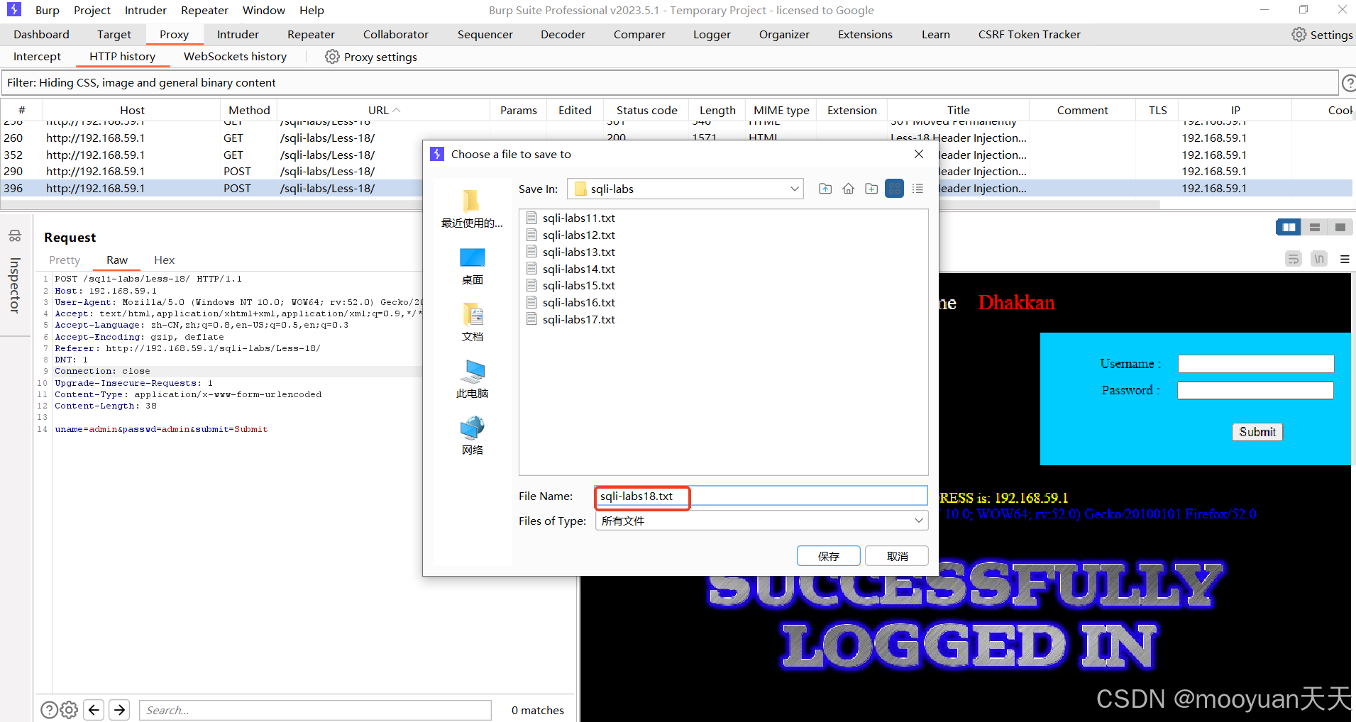
Task: Open the Burp menu
Action: coord(48,10)
